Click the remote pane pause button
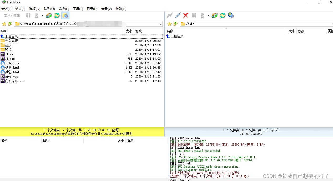The width and height of the screenshot is (333, 181). click(x=194, y=15)
